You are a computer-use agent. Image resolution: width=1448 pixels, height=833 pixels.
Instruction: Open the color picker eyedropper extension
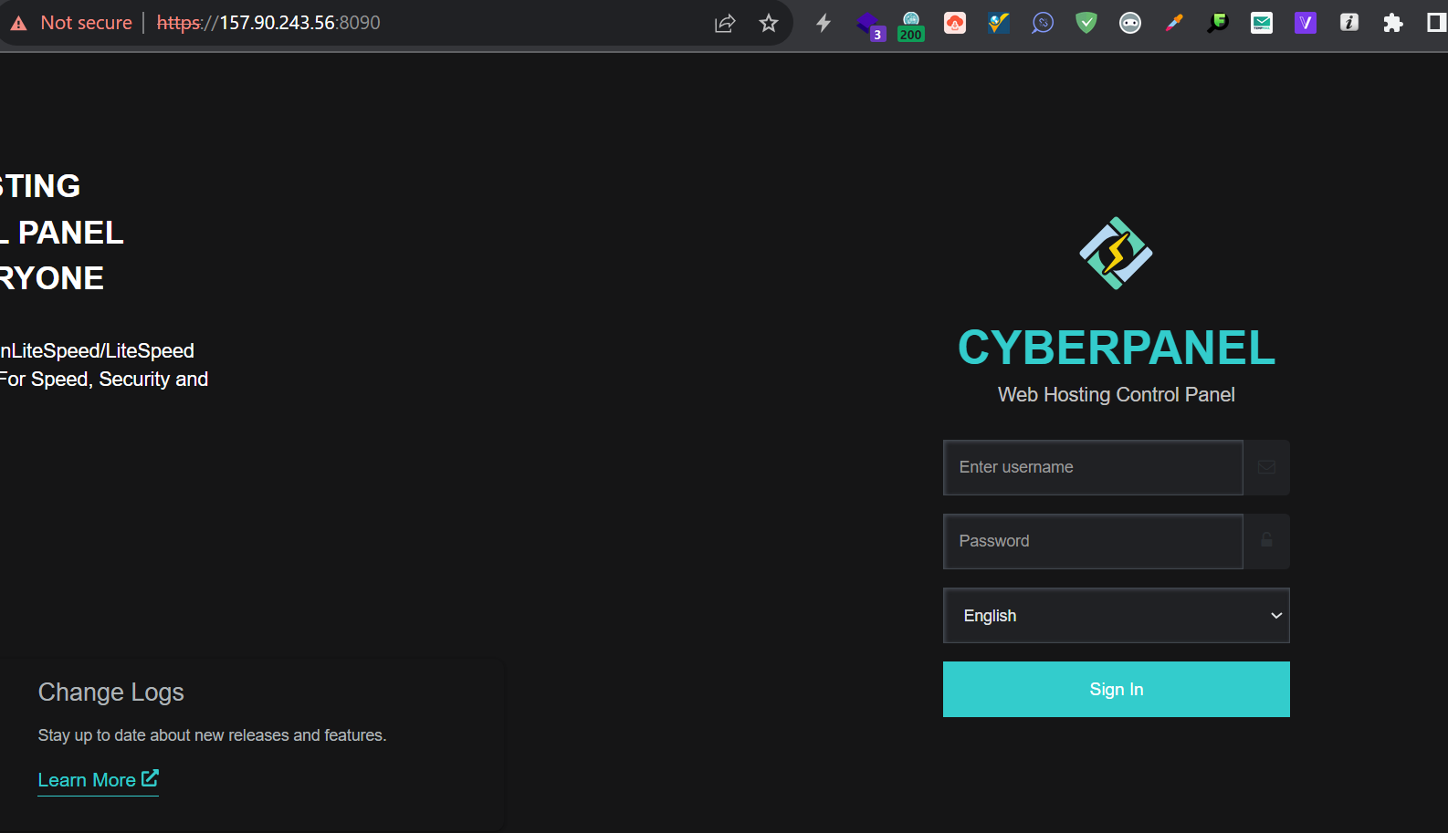(1174, 23)
